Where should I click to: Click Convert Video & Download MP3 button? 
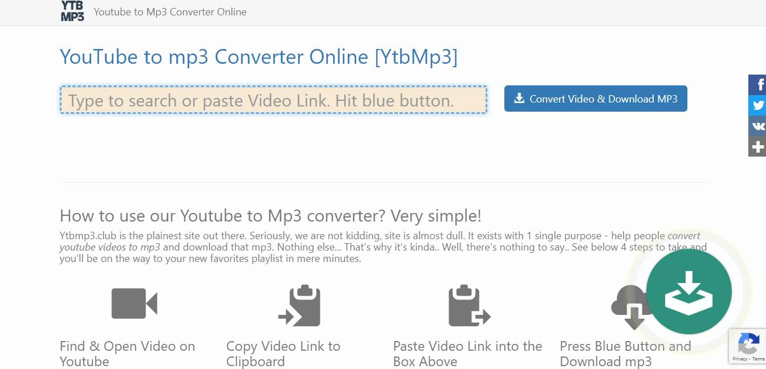tap(596, 99)
